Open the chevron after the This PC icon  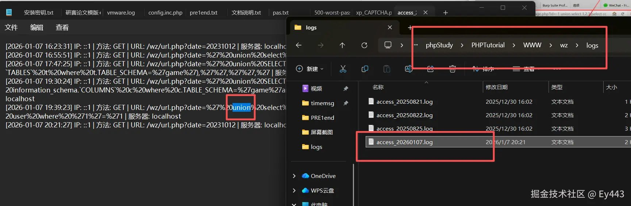point(402,45)
